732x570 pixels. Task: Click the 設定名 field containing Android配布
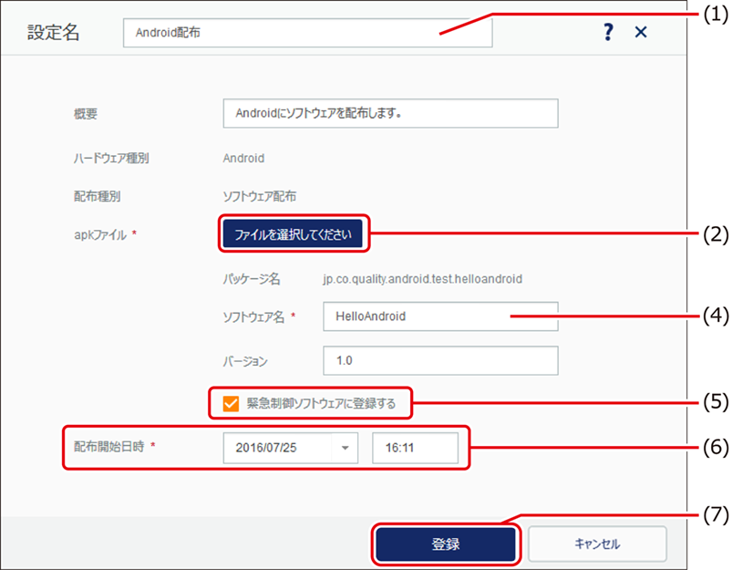click(x=307, y=33)
